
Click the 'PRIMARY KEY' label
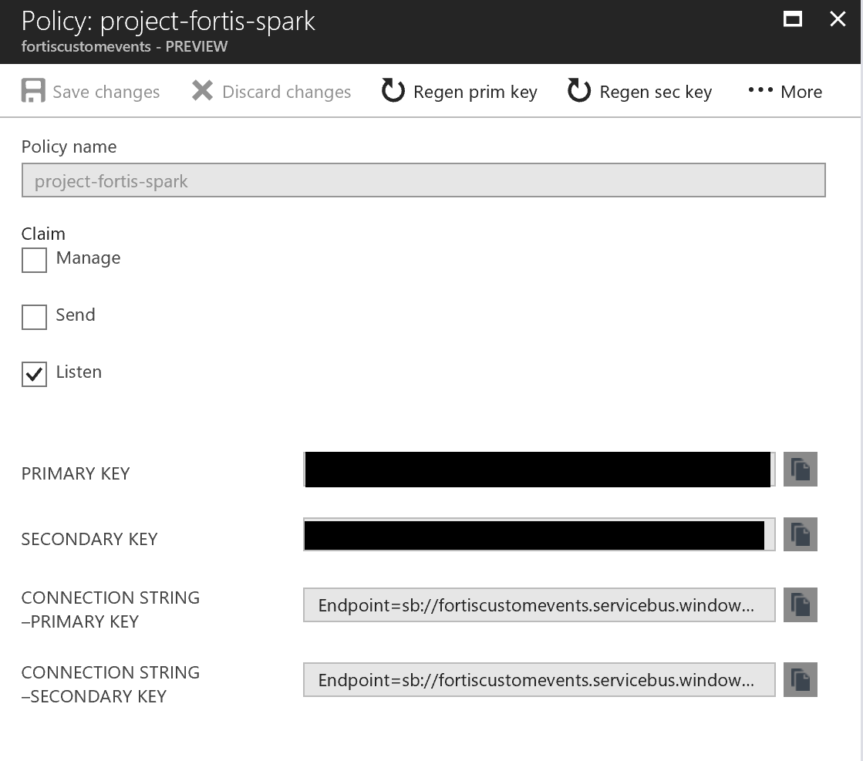point(76,473)
